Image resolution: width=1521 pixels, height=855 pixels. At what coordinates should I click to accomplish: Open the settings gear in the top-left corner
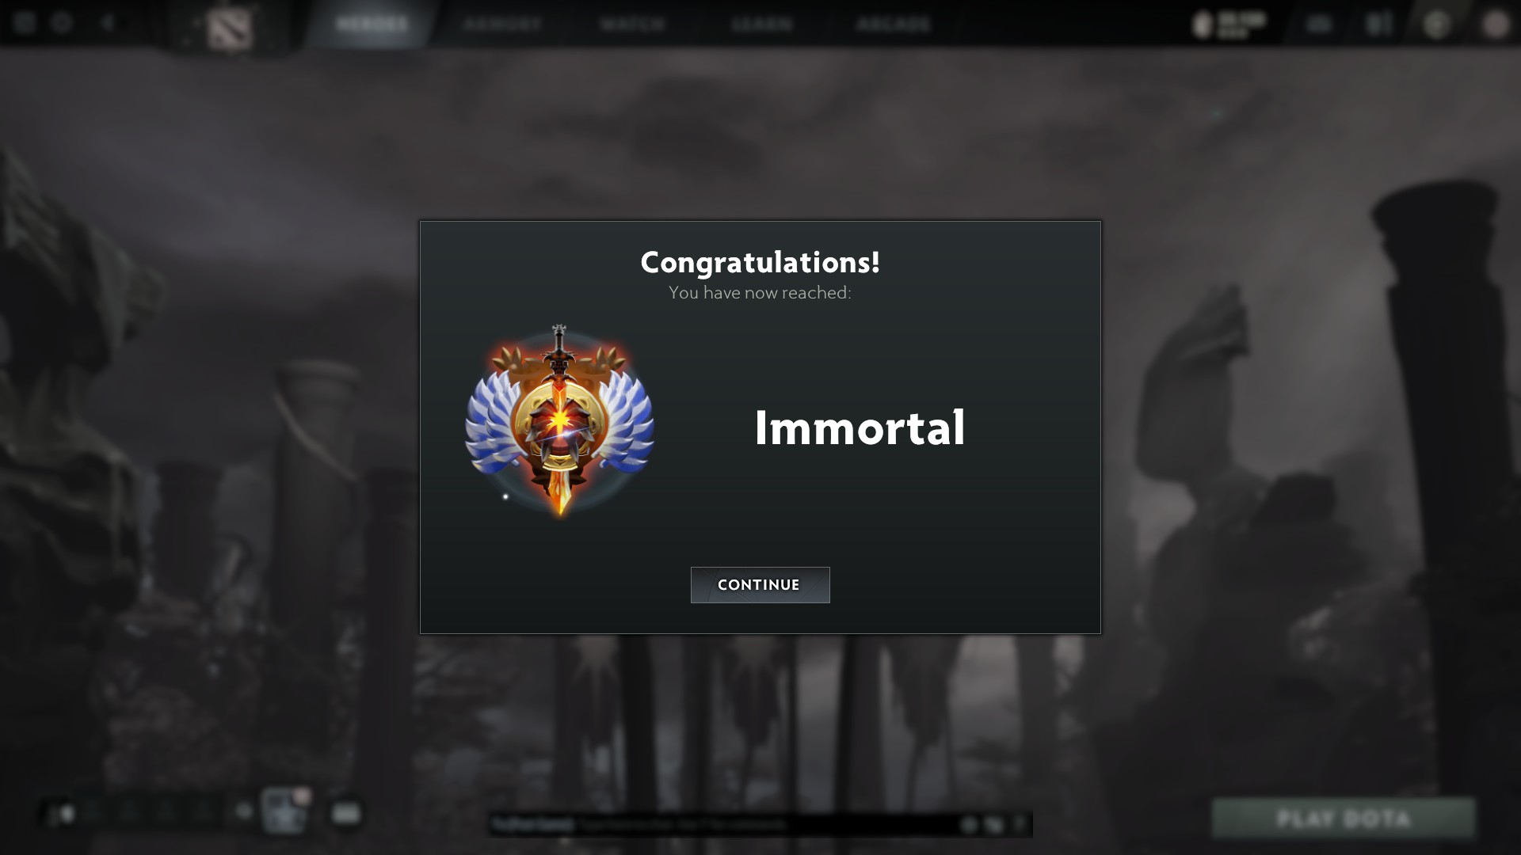[62, 23]
